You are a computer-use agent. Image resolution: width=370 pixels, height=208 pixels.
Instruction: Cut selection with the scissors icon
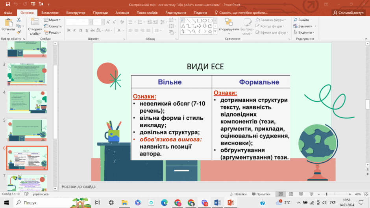point(18,20)
